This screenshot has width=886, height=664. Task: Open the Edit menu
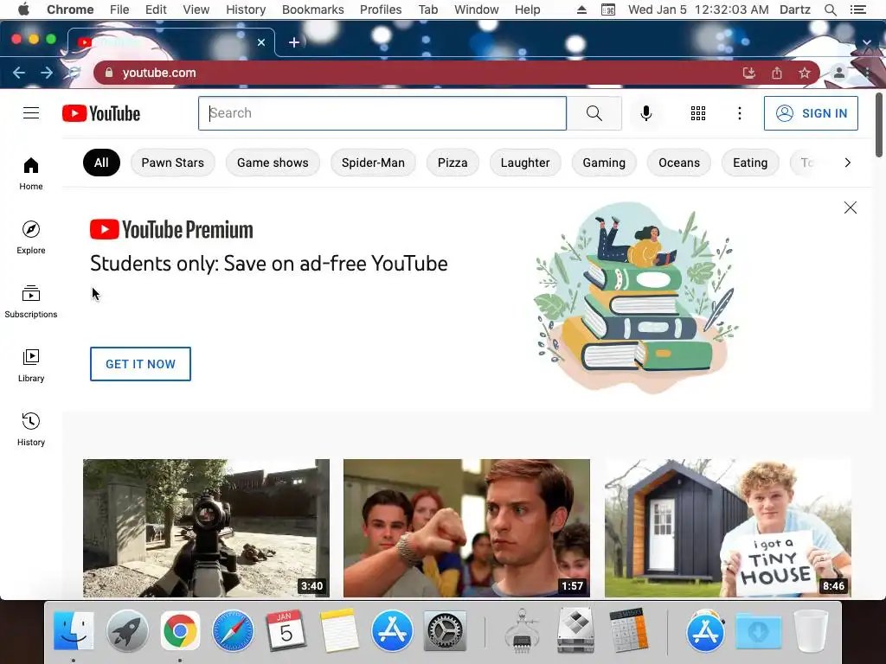(x=156, y=10)
